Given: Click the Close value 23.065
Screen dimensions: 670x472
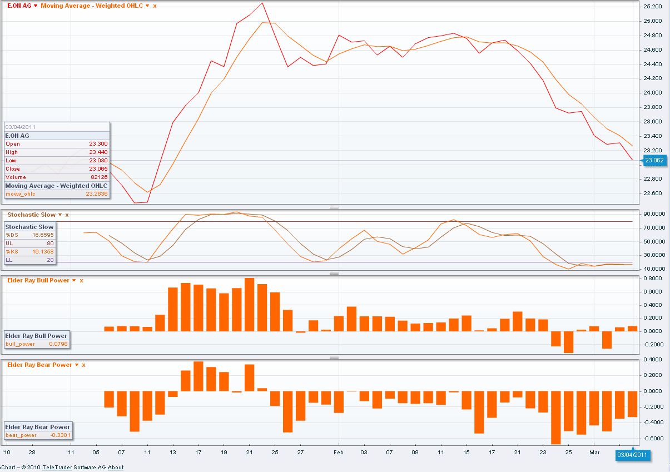Looking at the screenshot, I should [98, 169].
